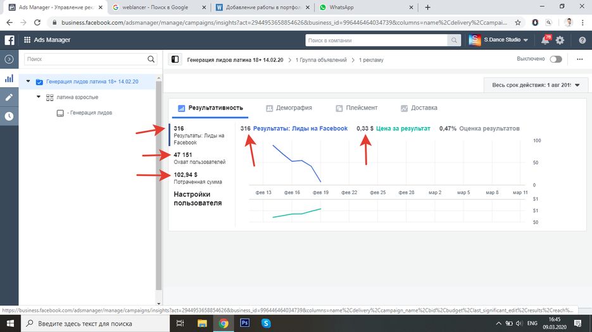Open the Весь срок действия date range dropdown
This screenshot has height=332, width=592.
[x=536, y=85]
